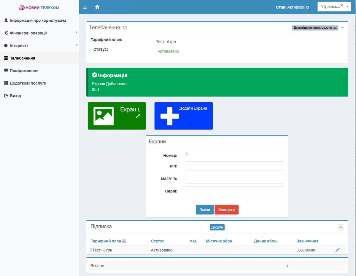Click the Екрани Добавлено message
Viewport: 356px width, 276px height.
109,84
